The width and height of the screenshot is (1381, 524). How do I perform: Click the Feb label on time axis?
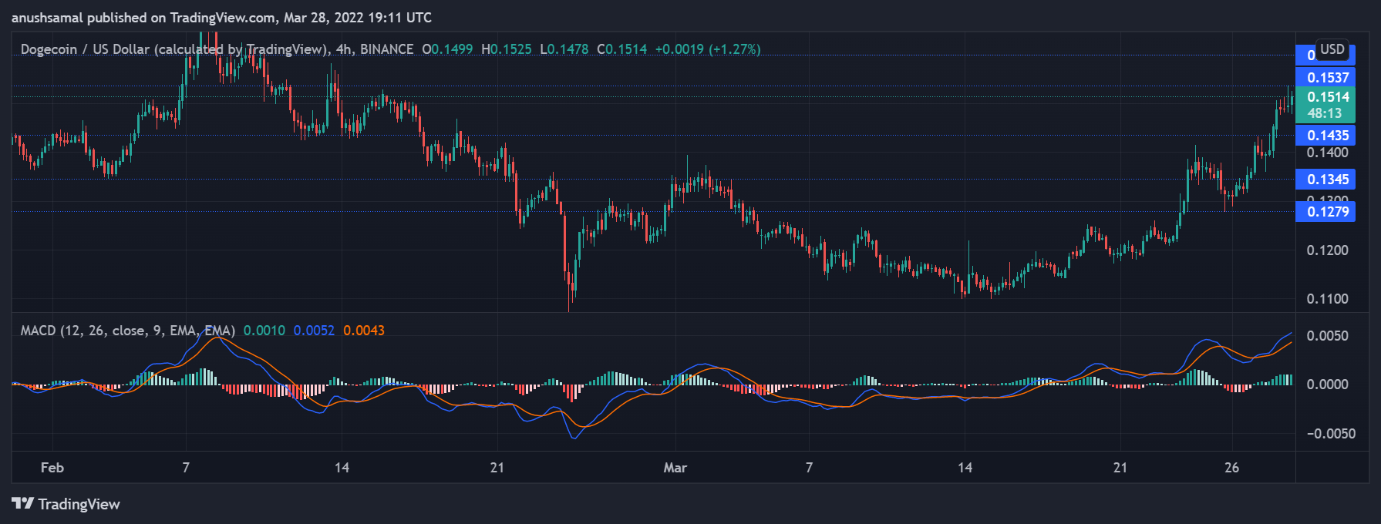click(52, 468)
